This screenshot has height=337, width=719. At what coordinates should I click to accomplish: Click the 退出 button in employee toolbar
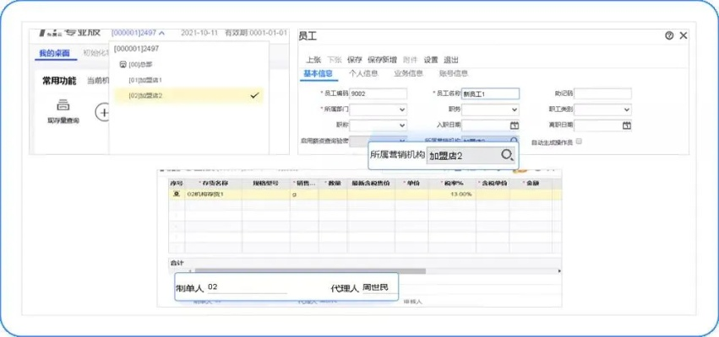click(x=451, y=60)
